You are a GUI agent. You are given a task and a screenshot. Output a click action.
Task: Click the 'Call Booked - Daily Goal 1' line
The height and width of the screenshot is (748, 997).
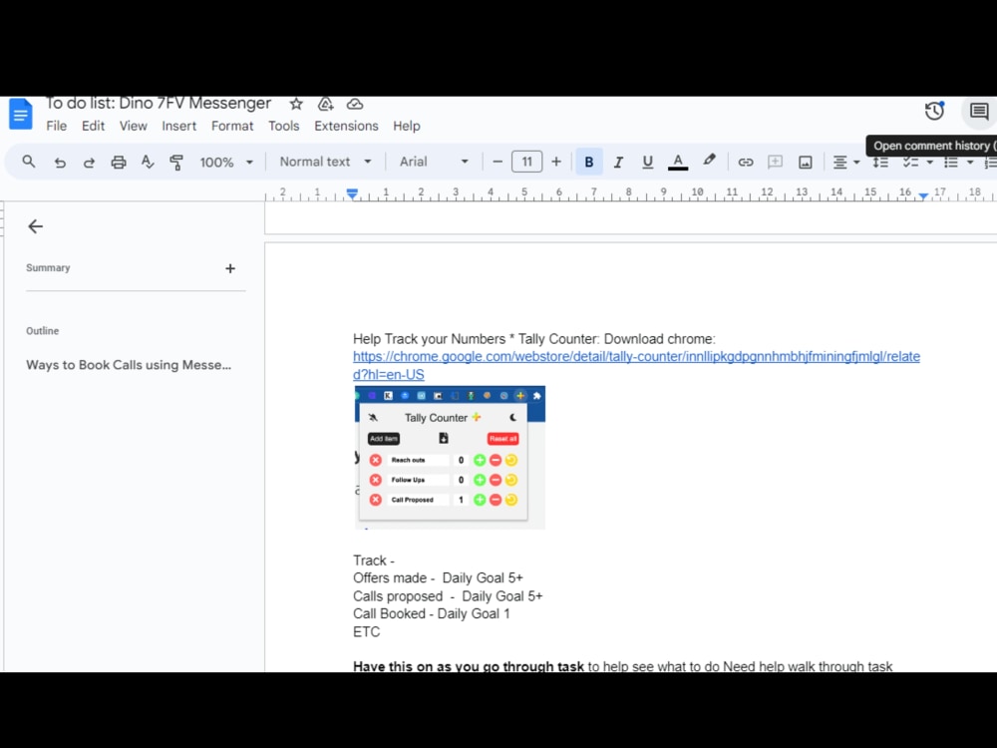pos(431,613)
